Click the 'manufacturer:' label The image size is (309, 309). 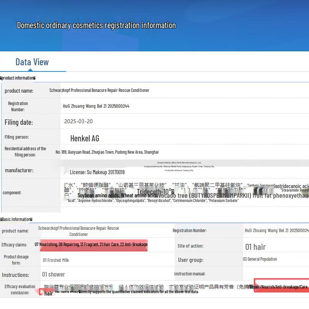coord(19,170)
